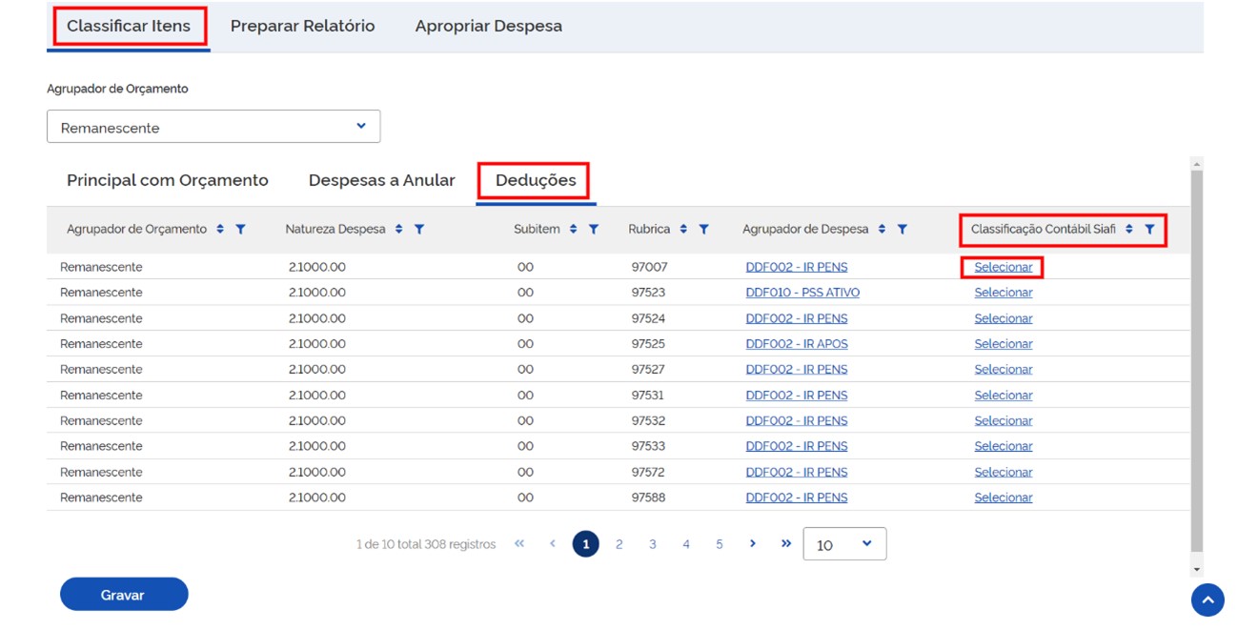Filter the Agrupador de Orçamento column
Viewport: 1238px width, 630px height.
coord(240,230)
